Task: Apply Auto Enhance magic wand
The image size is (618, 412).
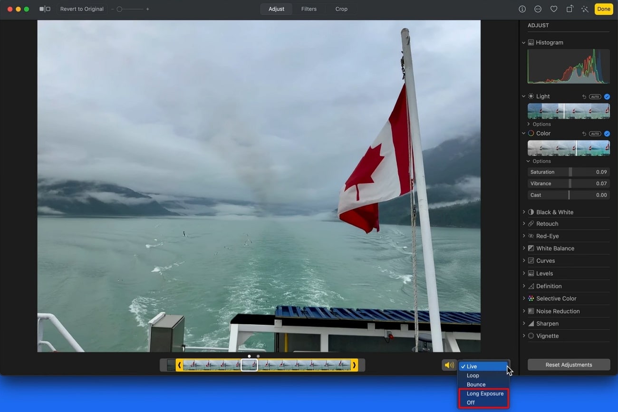Action: (585, 9)
